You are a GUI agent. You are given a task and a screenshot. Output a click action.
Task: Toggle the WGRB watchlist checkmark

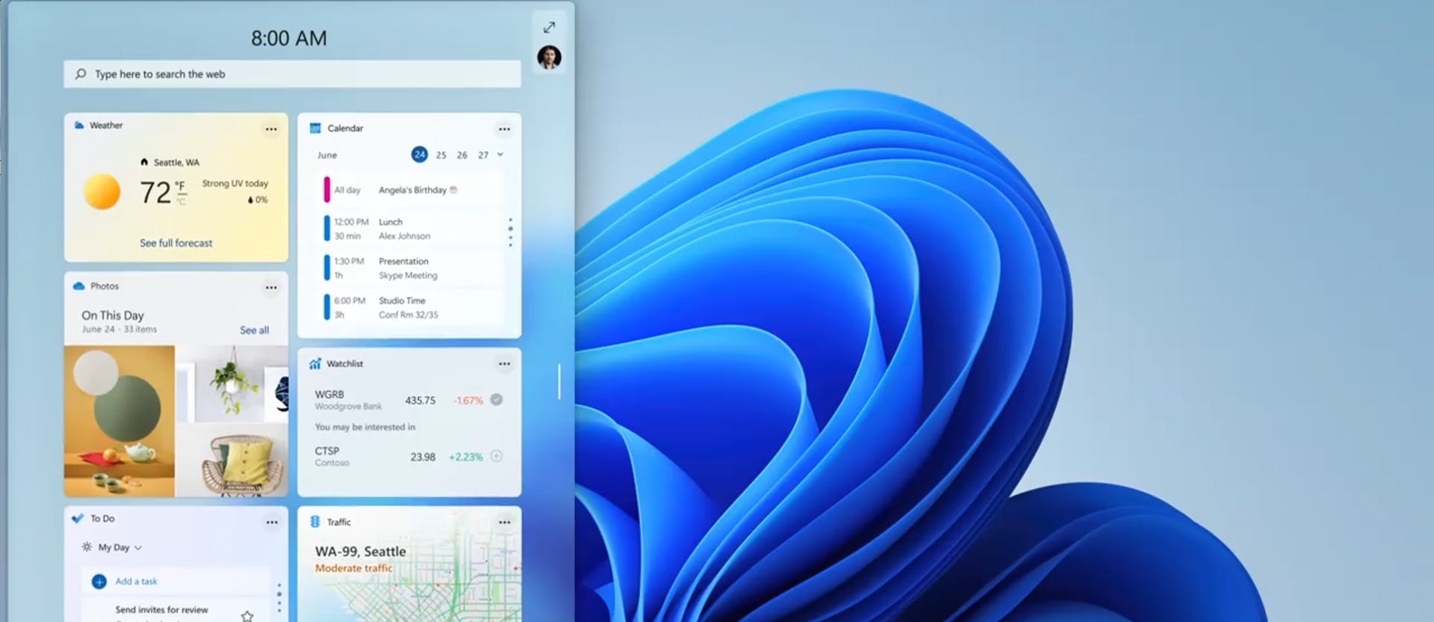[x=496, y=400]
